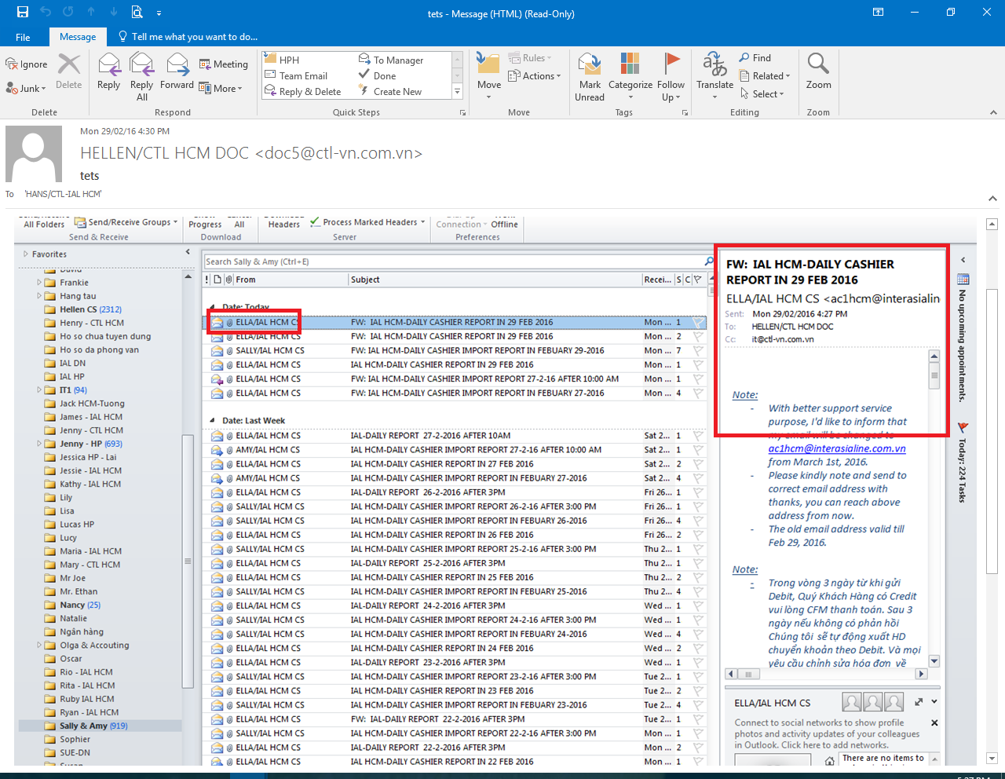
Task: Click Process Marked Headers button
Action: pyautogui.click(x=367, y=222)
